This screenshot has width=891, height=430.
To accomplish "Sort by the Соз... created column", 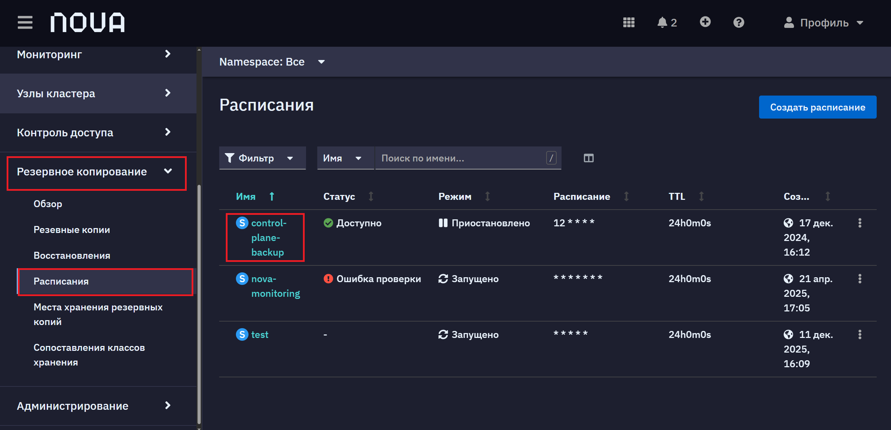I will [807, 196].
